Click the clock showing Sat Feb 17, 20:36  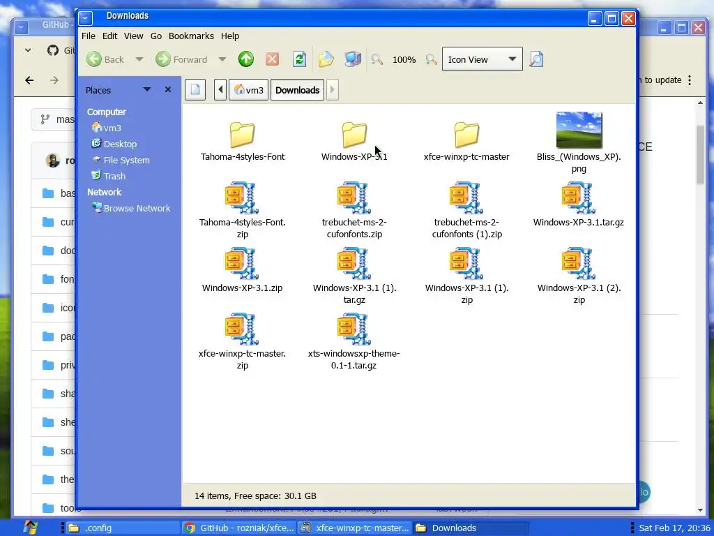pyautogui.click(x=674, y=528)
